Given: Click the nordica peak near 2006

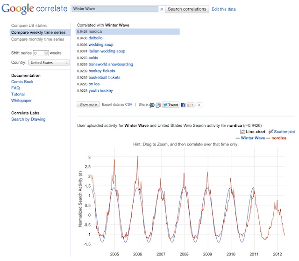Looking at the screenshot, I should pos(137,157).
